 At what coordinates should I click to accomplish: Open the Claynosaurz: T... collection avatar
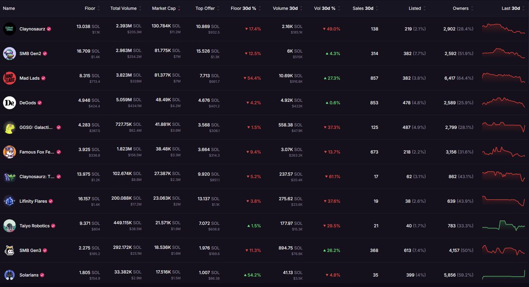click(9, 176)
